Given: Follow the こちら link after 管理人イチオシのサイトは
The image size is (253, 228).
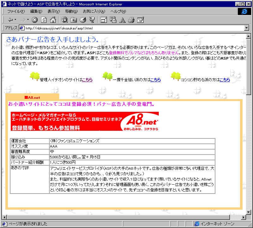Looking at the screenshot, I should pos(87,80).
